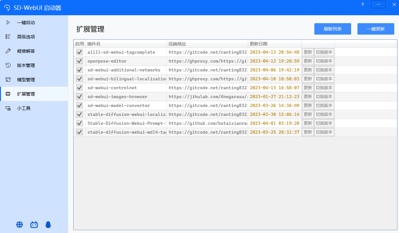Click 切换版本 in Stable-Diffusion-Webui-Prompt row

[x=324, y=123]
